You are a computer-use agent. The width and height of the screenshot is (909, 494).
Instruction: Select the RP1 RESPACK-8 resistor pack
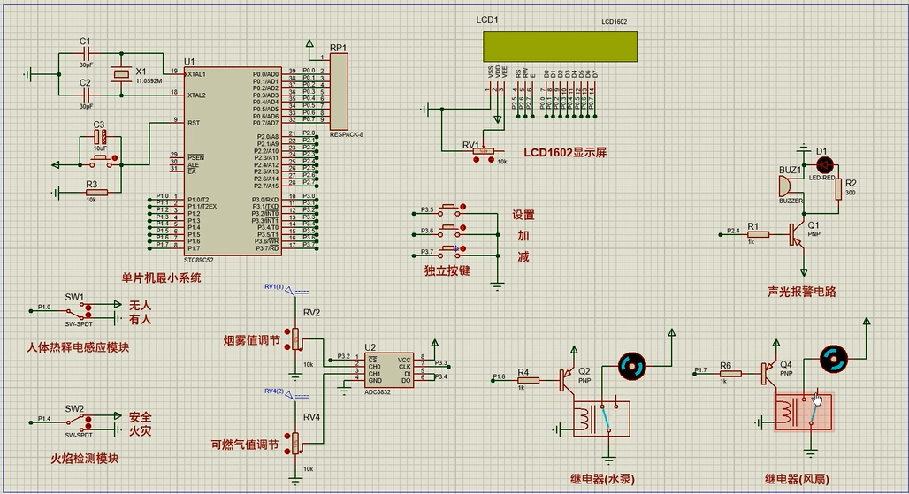pyautogui.click(x=339, y=93)
